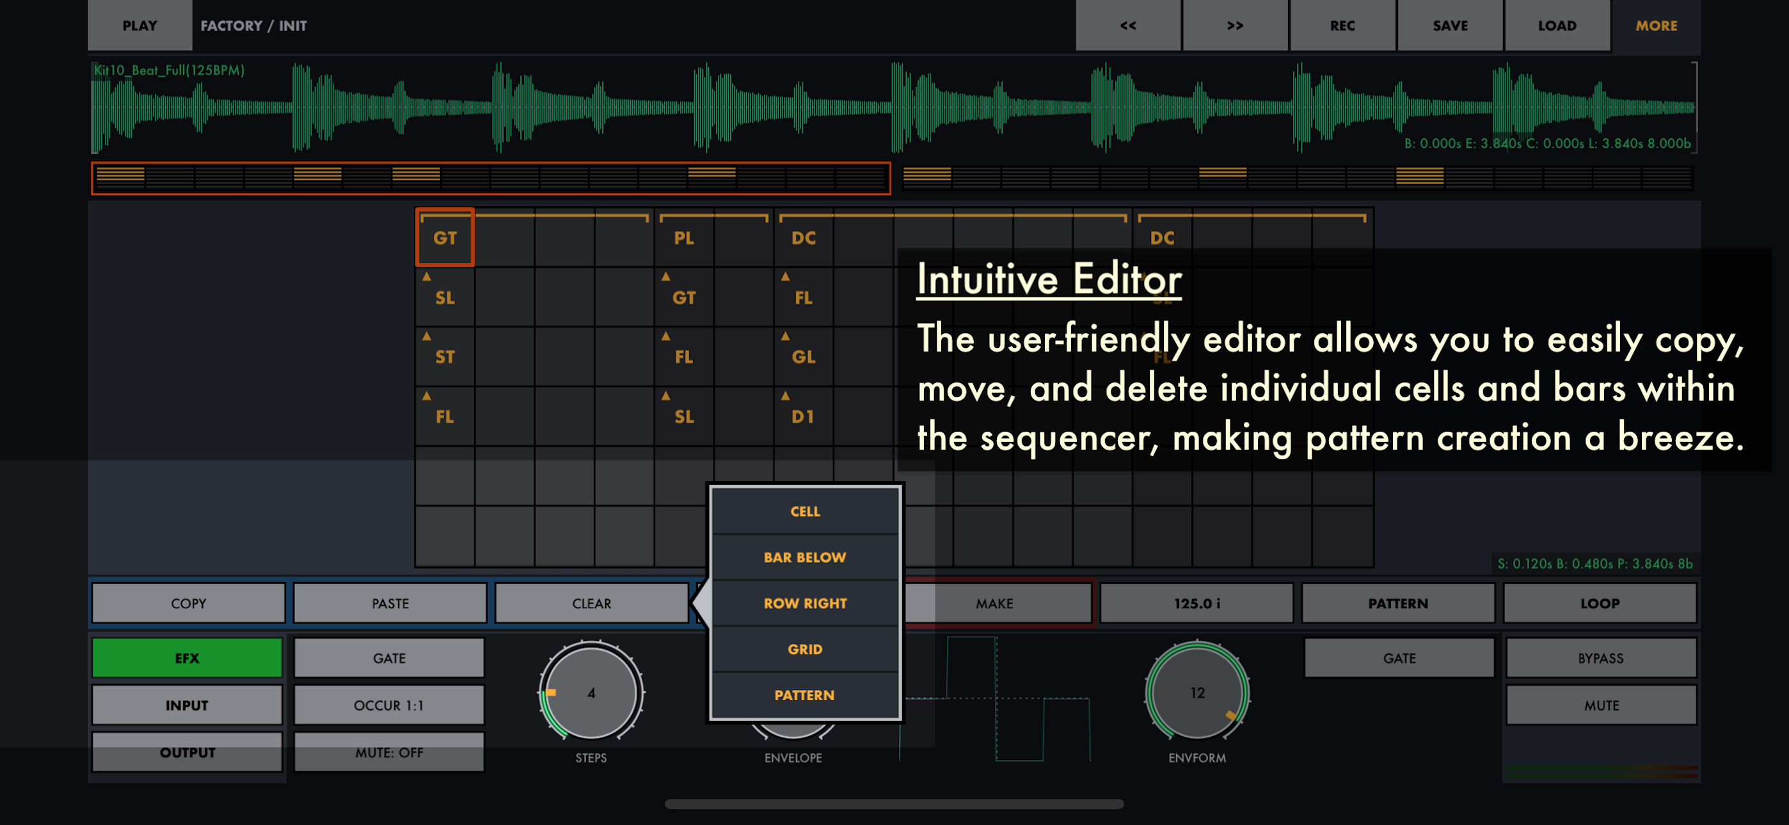Choose ROW RIGHT from the popup menu
This screenshot has width=1789, height=825.
coord(805,603)
